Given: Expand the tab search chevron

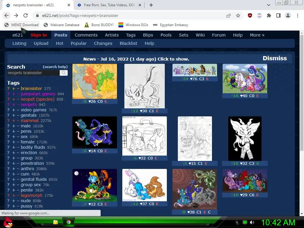Looking at the screenshot, I should (x=268, y=5).
